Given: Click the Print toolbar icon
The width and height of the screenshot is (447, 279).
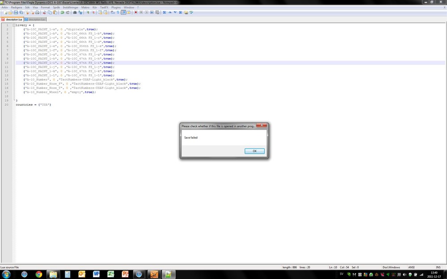Looking at the screenshot, I should [38, 12].
